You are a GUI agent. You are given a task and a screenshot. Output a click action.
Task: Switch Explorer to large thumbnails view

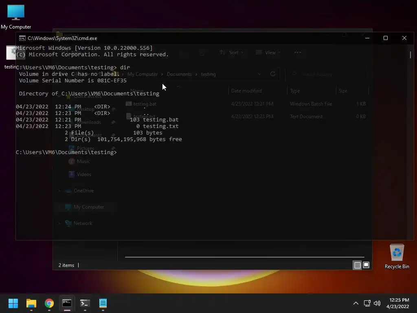pyautogui.click(x=366, y=265)
